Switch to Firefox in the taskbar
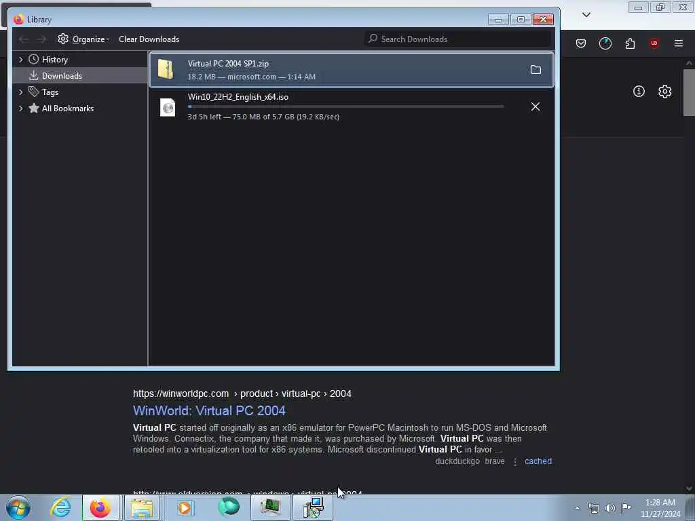 [x=100, y=507]
